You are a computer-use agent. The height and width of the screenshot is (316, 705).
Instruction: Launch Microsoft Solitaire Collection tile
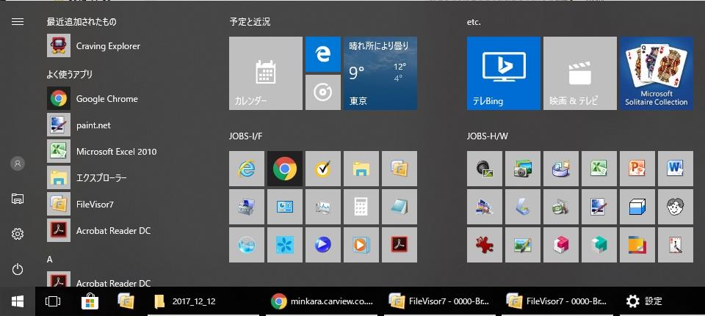657,73
